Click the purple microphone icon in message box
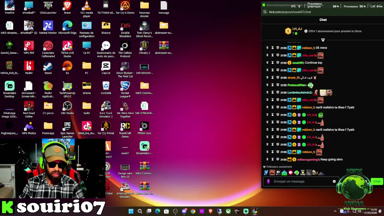Viewport: 384px width, 216px height. pyautogui.click(x=268, y=181)
